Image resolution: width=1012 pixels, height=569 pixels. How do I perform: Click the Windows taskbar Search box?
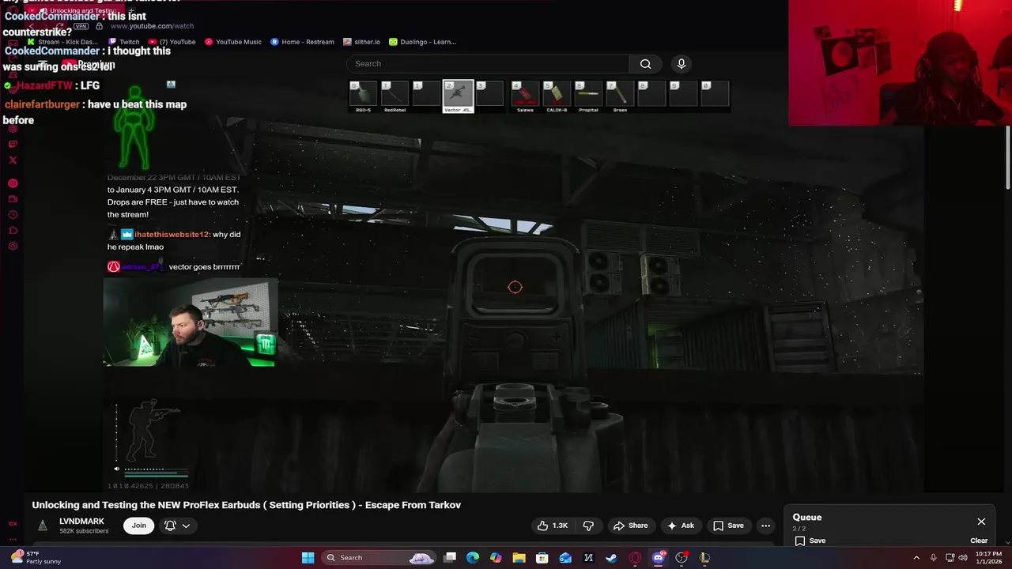coord(379,558)
